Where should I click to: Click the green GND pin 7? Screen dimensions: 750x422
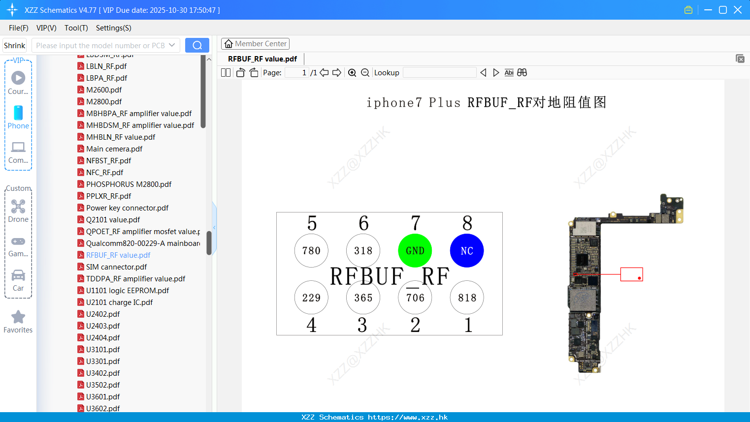[415, 250]
